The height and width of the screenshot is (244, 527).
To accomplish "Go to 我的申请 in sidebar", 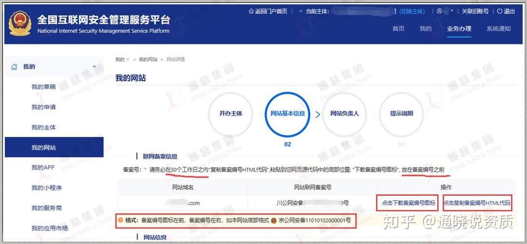I will pyautogui.click(x=44, y=107).
